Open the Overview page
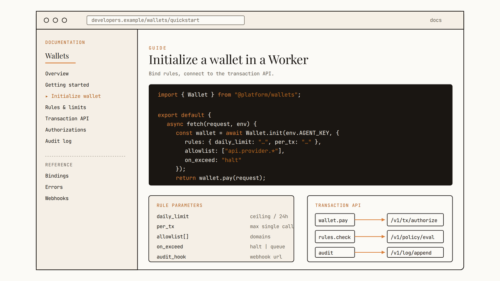Screen dimensions: 500x281 click(x=57, y=74)
